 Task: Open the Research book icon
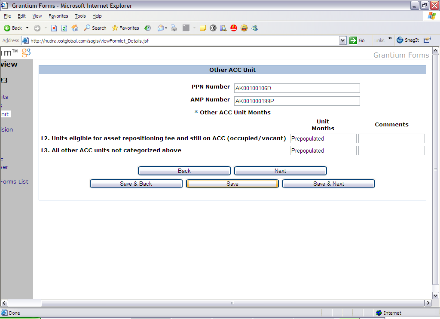click(223, 28)
